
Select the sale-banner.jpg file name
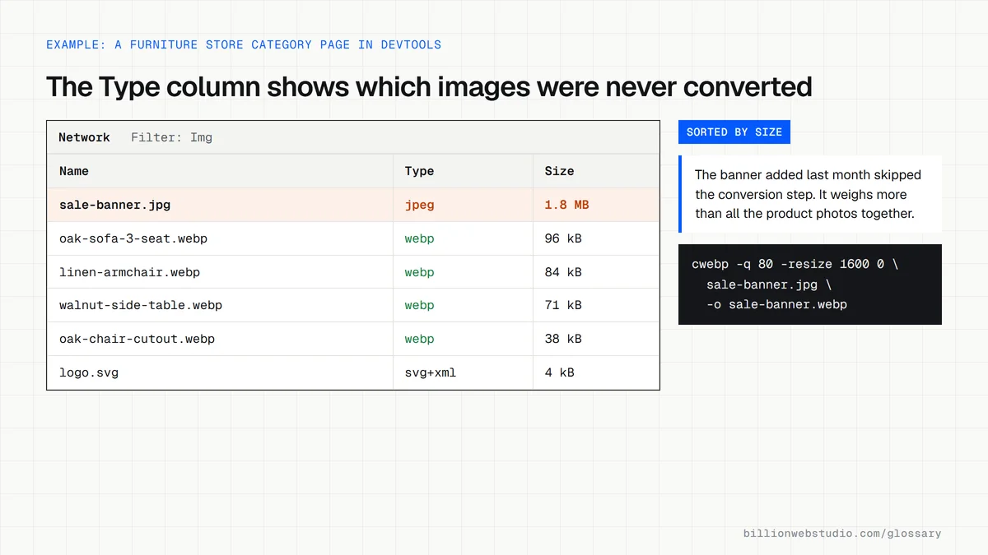tap(114, 205)
